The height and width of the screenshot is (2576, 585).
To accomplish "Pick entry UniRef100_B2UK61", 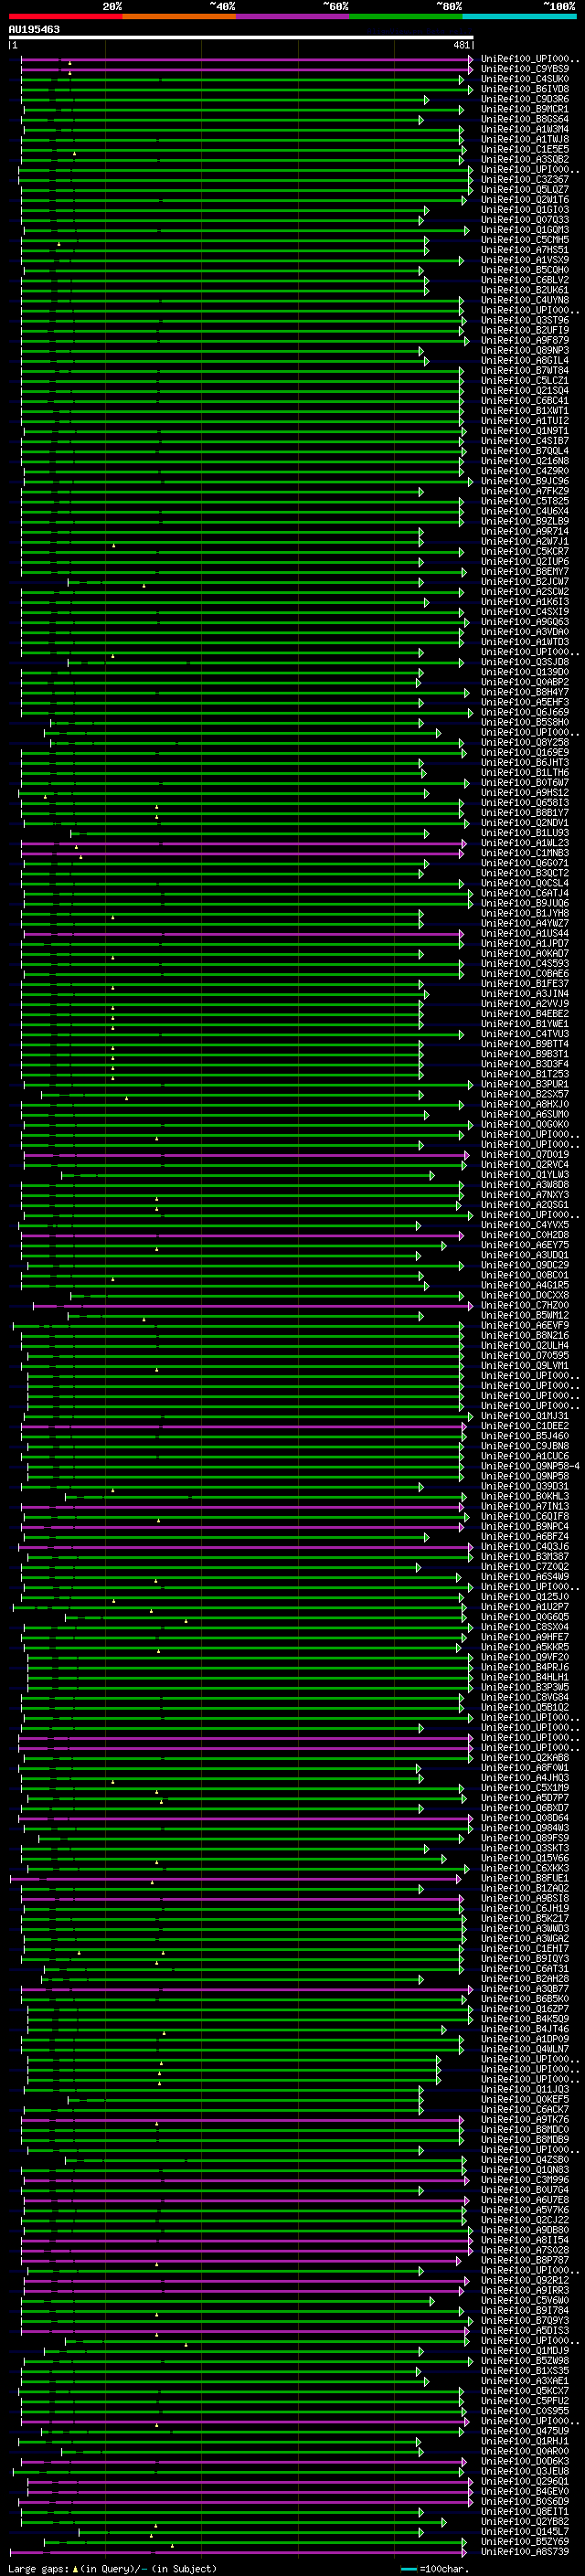I will (x=525, y=290).
